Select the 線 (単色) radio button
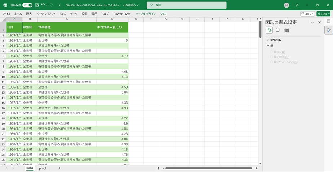Image resolution: width=333 pixels, height=172 pixels. tap(272, 57)
